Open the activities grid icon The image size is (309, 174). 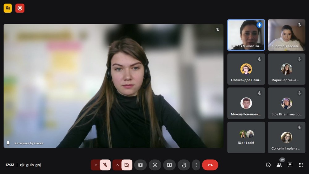click(301, 165)
